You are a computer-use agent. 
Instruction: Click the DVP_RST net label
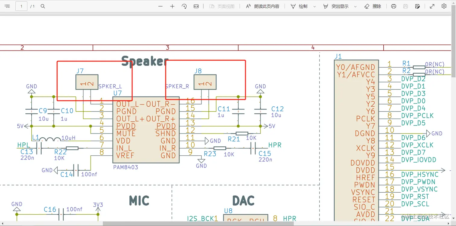415,197
